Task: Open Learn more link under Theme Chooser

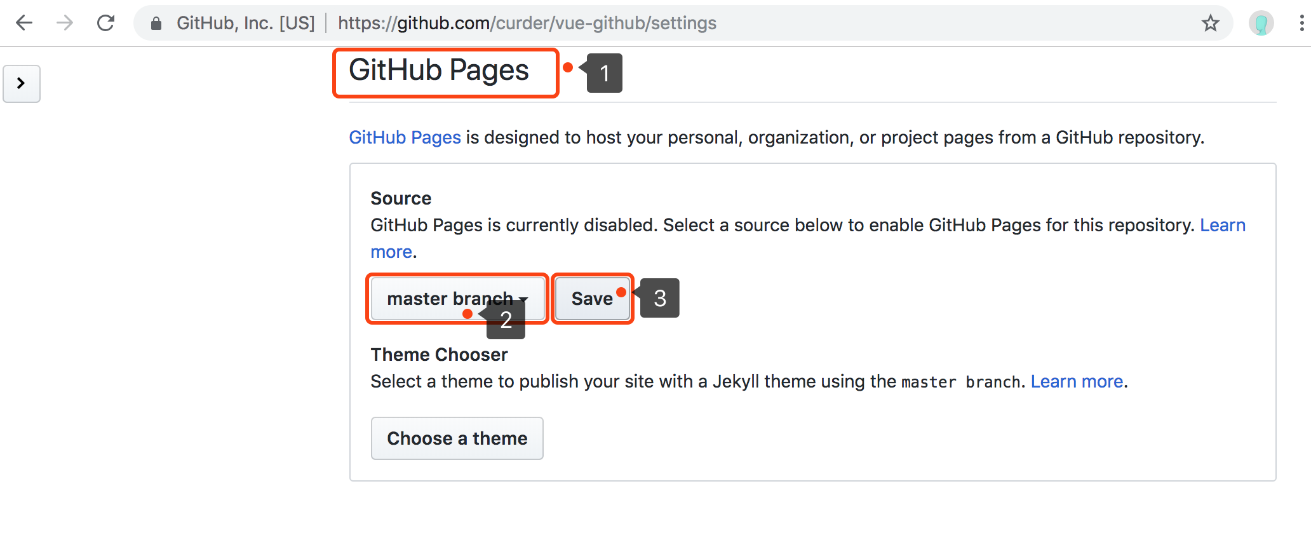Action: click(x=1077, y=381)
